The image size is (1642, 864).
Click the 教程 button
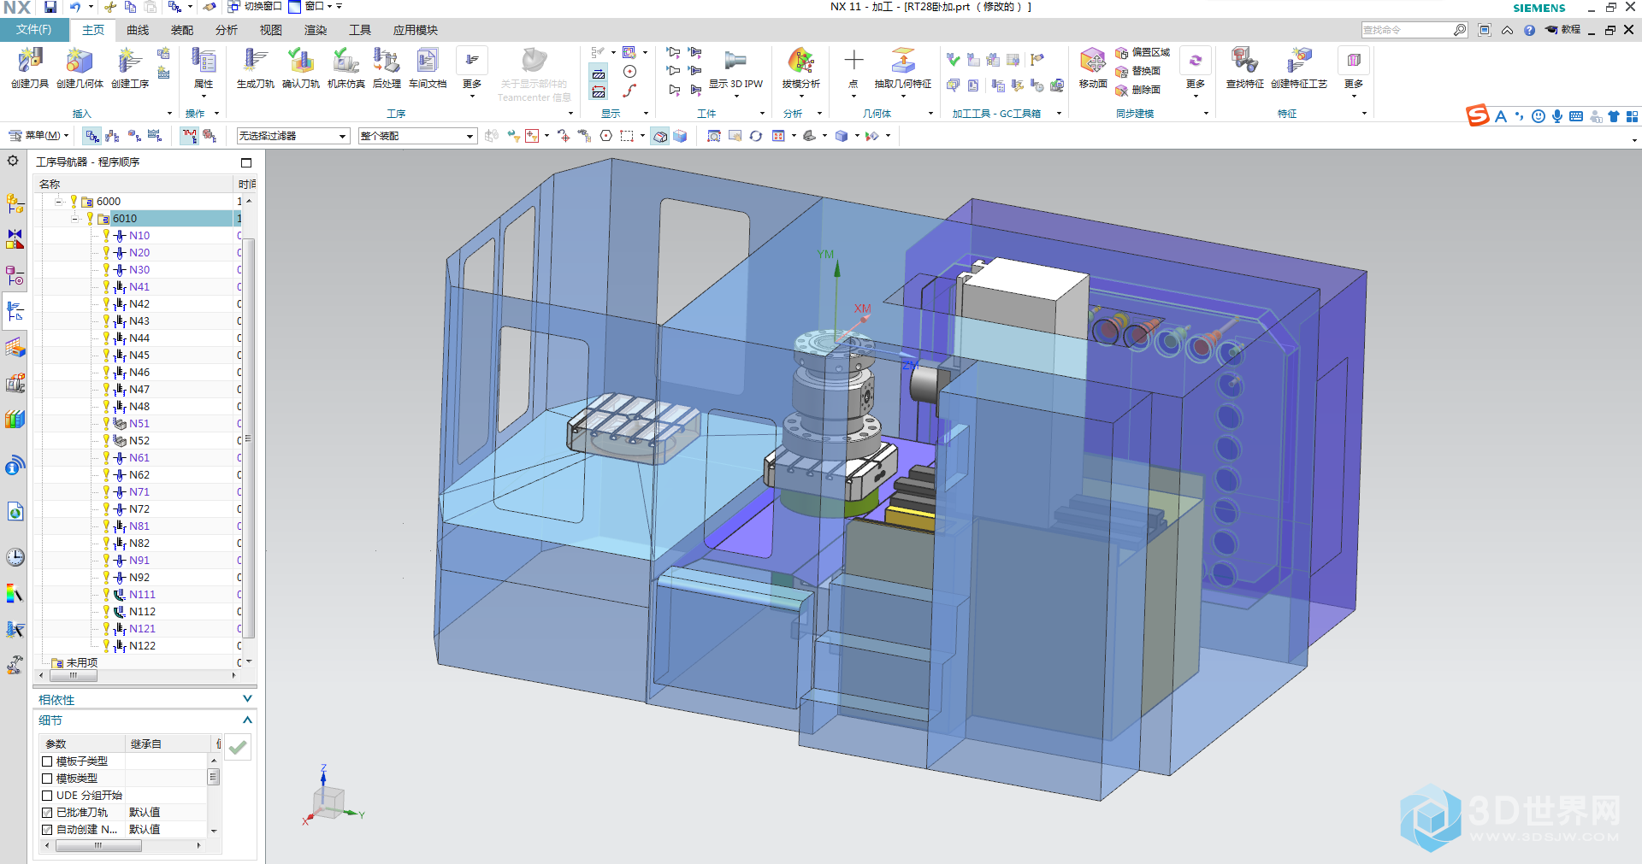coord(1563,30)
